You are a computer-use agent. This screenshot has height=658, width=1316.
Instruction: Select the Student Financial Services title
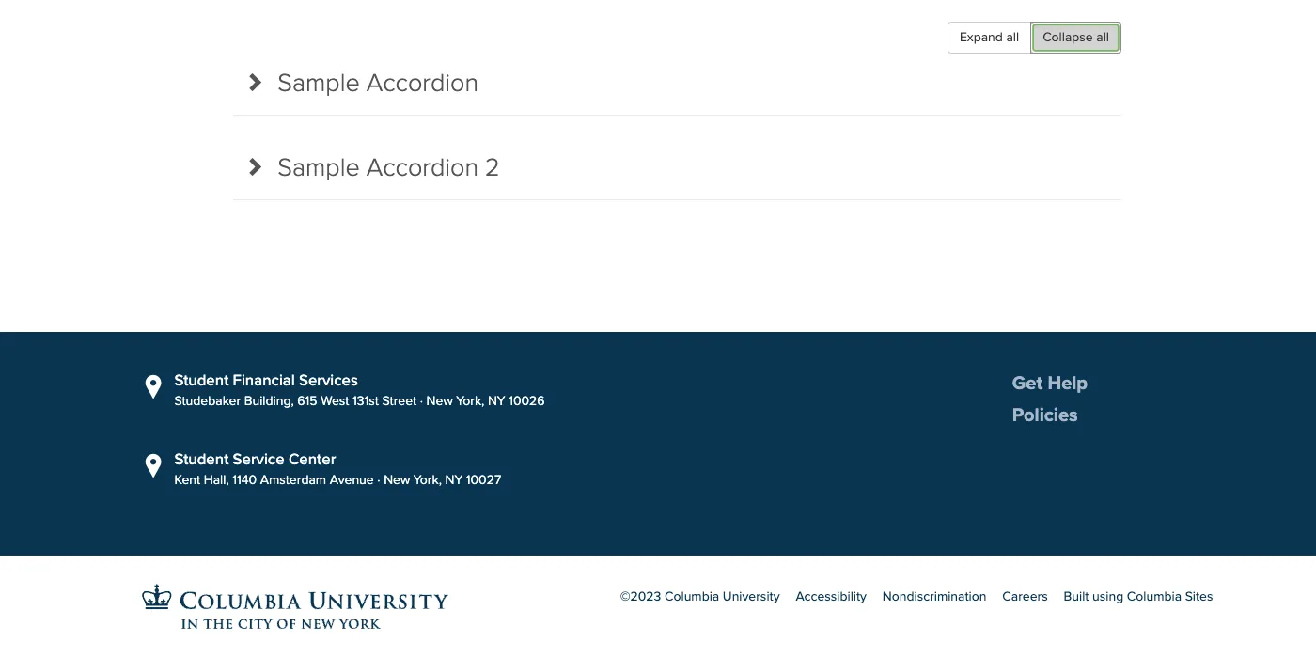266,381
